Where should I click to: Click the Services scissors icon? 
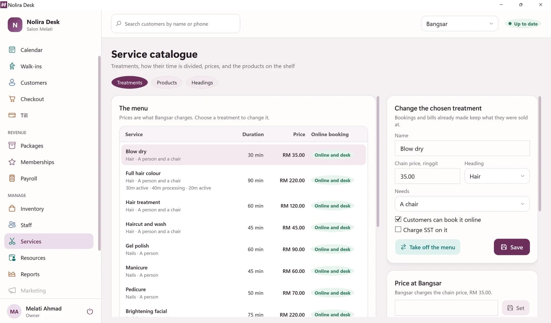click(x=12, y=241)
